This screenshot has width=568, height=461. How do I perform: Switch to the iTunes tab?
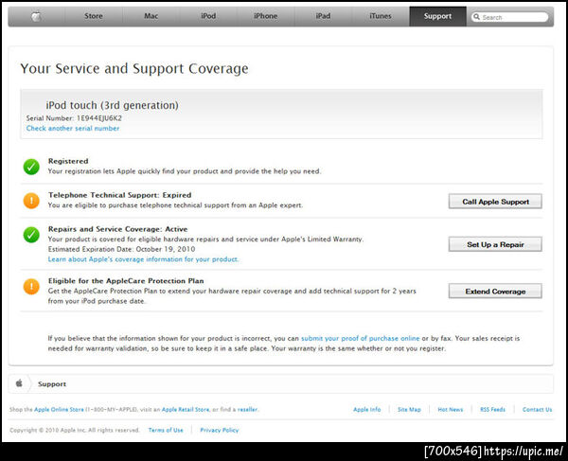[x=381, y=16]
